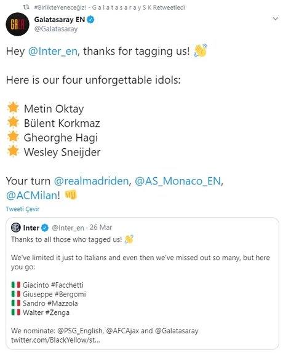Click the star icon beside Metin Oktay
This screenshot has height=353, width=283.
[x=13, y=108]
